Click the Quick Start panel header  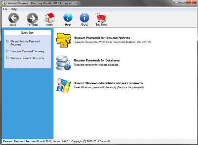(x=27, y=33)
